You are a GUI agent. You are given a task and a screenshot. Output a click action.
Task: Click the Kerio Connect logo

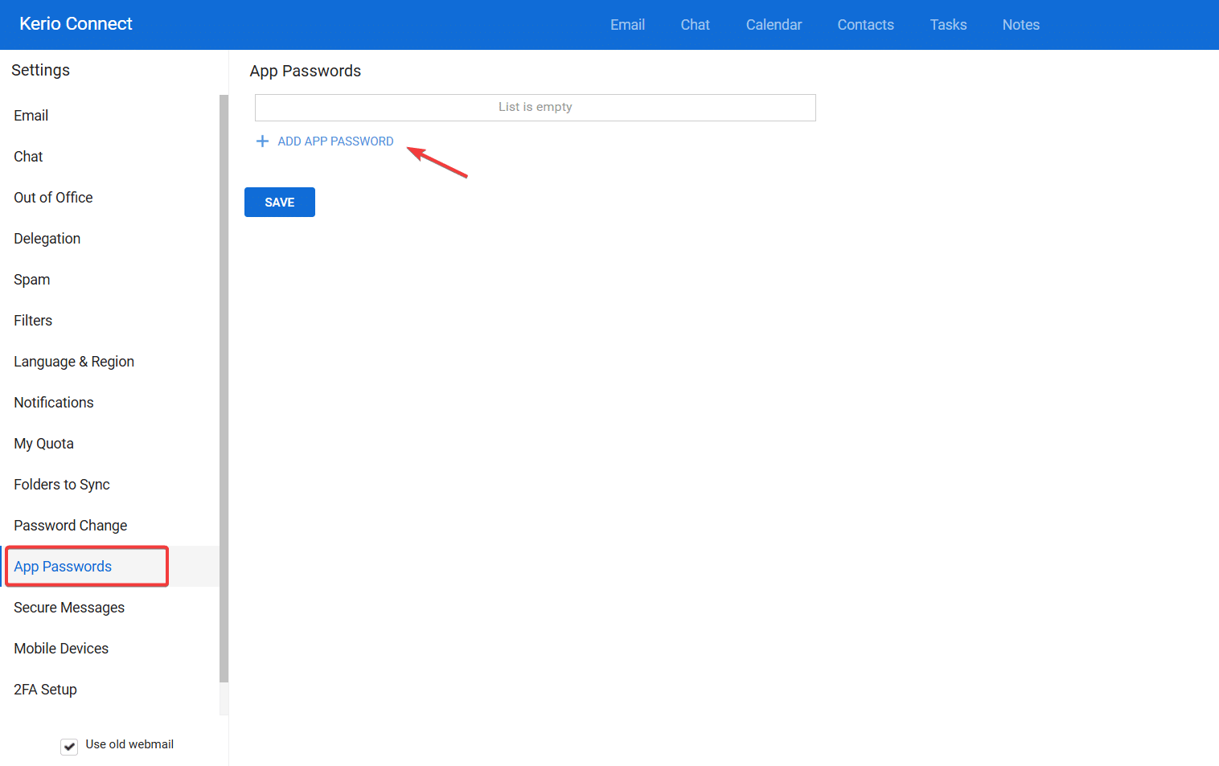tap(76, 24)
